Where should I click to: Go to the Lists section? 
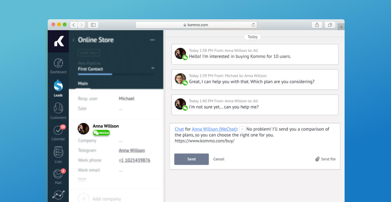[58, 155]
